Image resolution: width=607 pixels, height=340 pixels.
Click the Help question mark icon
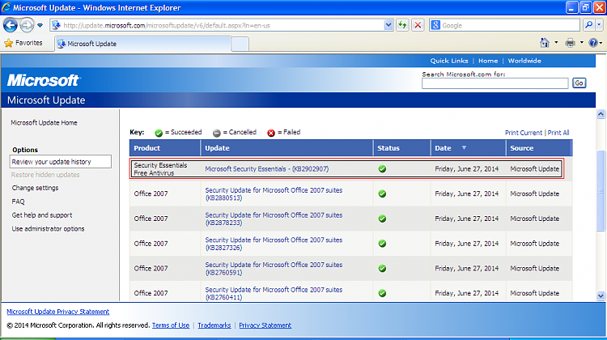coord(593,43)
